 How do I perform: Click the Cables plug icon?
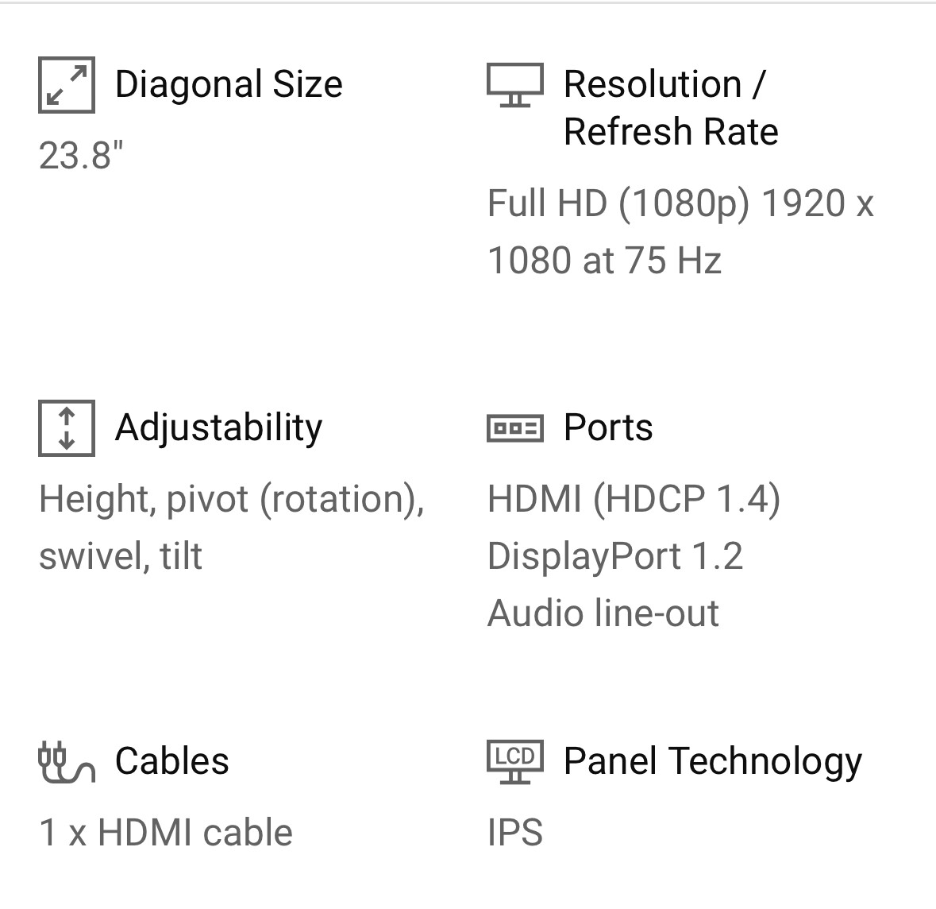click(67, 762)
